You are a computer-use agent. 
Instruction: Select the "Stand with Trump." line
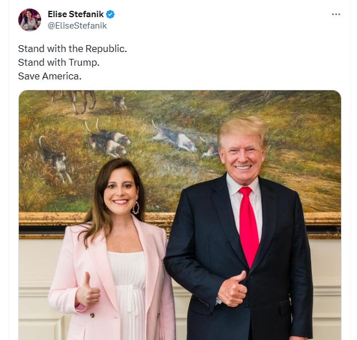59,62
